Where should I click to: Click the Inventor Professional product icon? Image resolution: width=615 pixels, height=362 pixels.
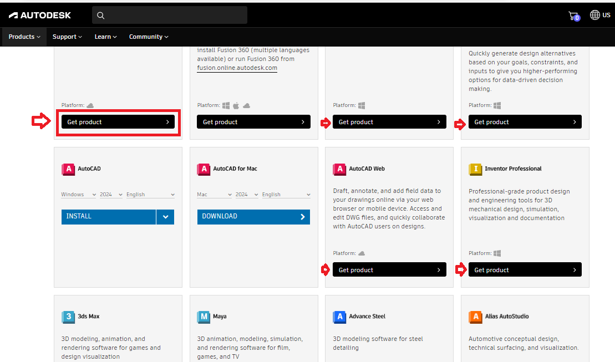point(475,169)
